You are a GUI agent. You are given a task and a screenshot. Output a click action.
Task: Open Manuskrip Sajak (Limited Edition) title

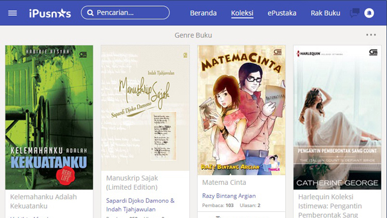[132, 182]
